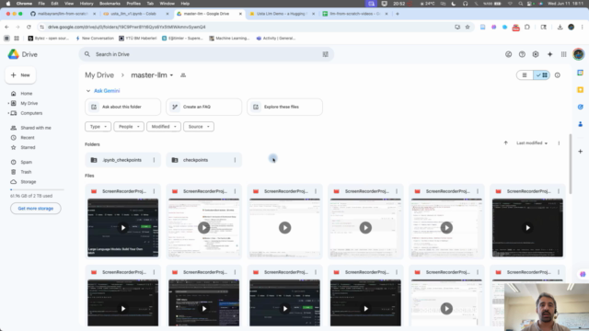Switch to grid layout
The width and height of the screenshot is (589, 331).
click(542, 75)
